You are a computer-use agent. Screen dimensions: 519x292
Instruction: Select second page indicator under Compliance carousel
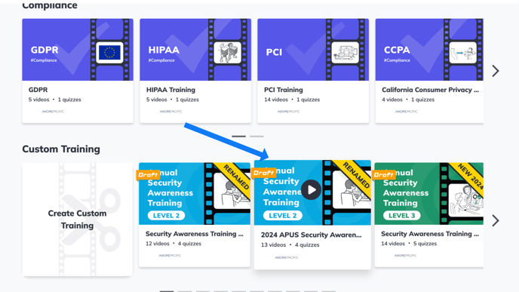[x=256, y=136]
